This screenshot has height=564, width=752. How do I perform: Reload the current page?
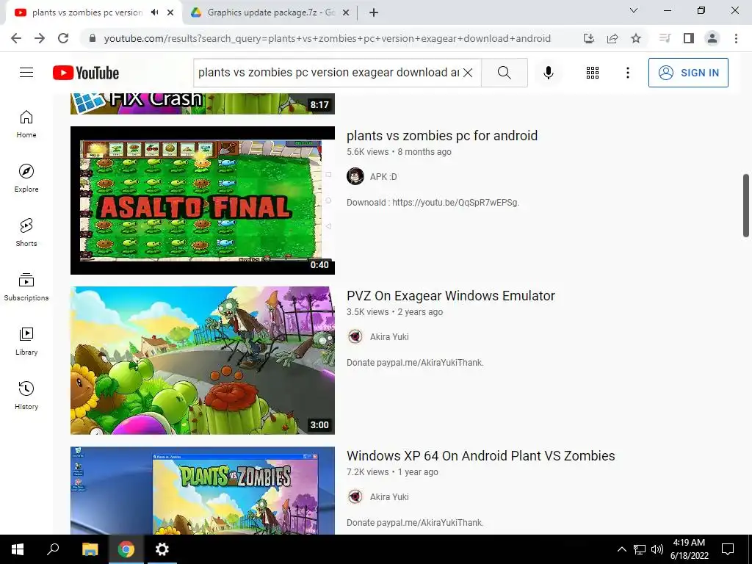point(63,38)
